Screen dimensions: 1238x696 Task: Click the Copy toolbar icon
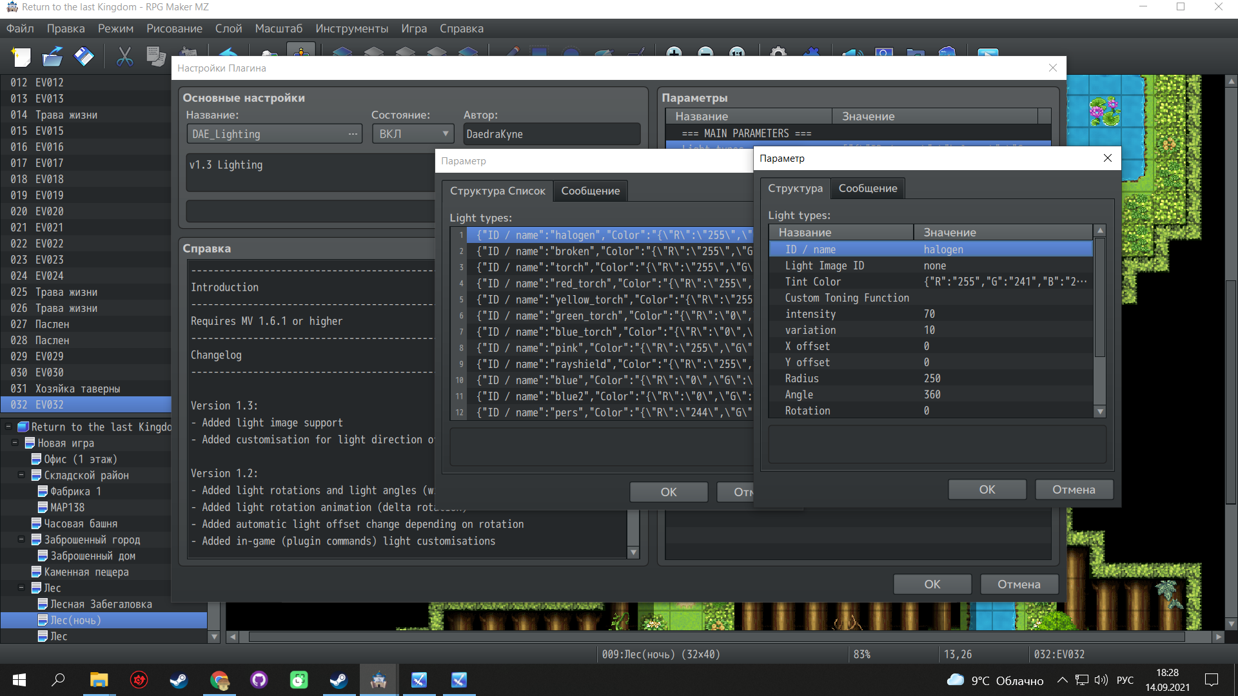[156, 57]
